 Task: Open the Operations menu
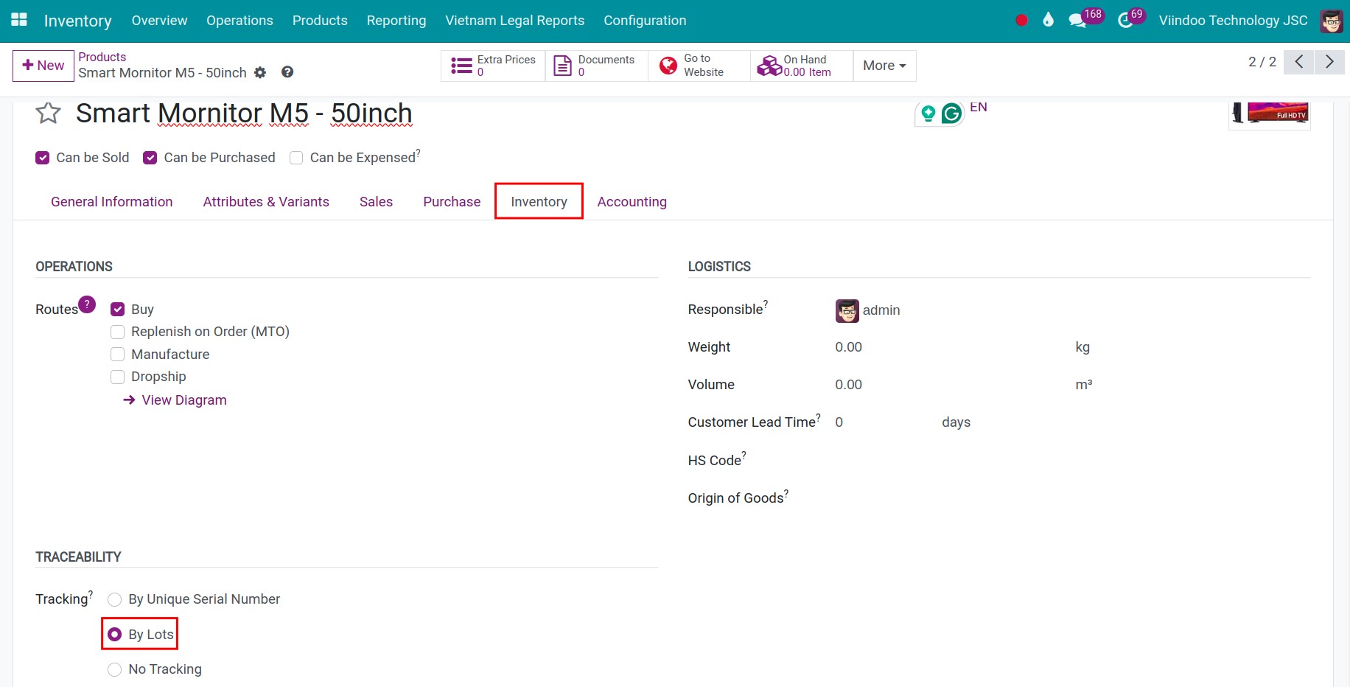(x=239, y=21)
